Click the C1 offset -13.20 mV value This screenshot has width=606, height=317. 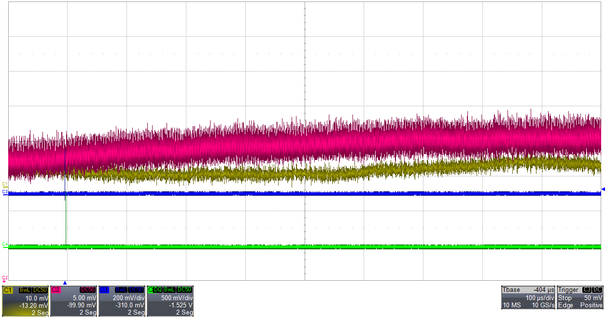click(x=34, y=305)
